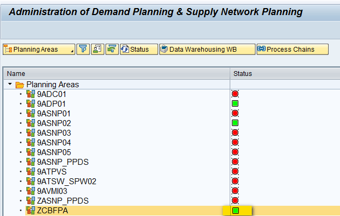Collapse the Planning Areas folder node

[10, 84]
